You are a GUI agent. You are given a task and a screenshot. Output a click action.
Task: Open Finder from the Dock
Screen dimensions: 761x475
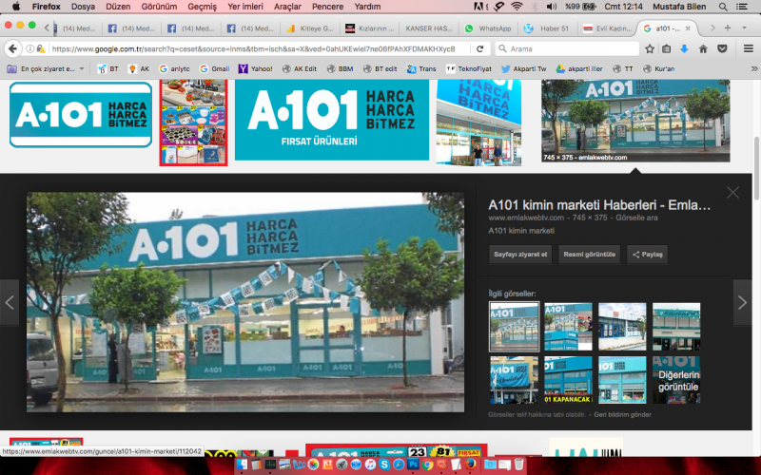(x=242, y=465)
